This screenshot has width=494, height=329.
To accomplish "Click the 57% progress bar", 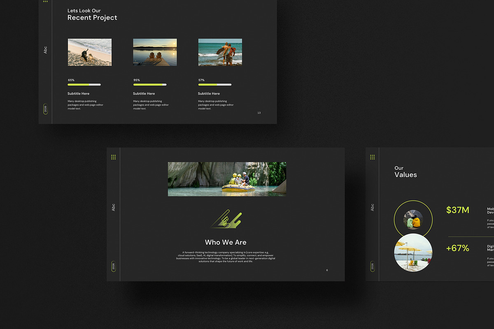I will click(x=215, y=85).
